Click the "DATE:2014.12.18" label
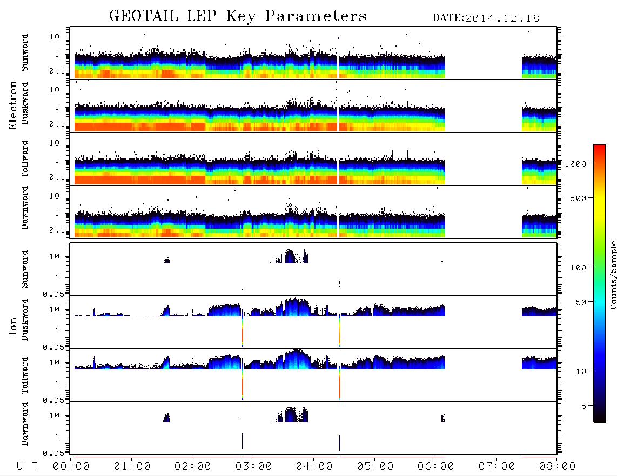Screen dimensions: 617x476 coord(486,18)
